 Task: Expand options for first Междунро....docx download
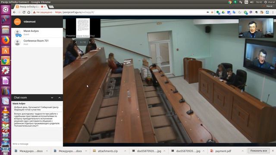coord(47,151)
